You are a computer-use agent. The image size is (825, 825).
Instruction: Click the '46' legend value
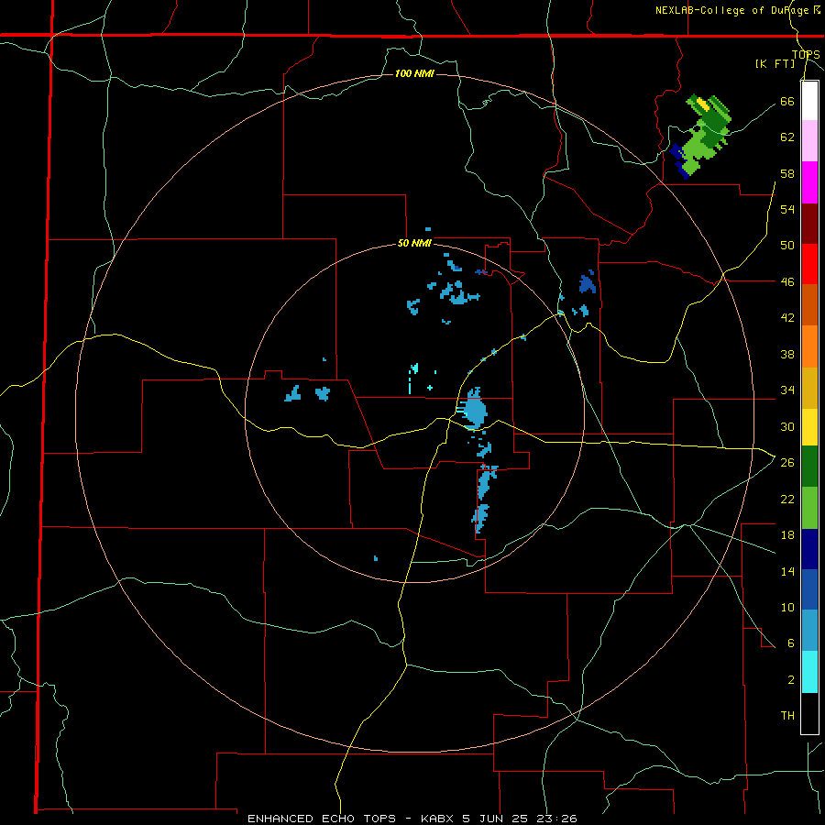coord(787,282)
